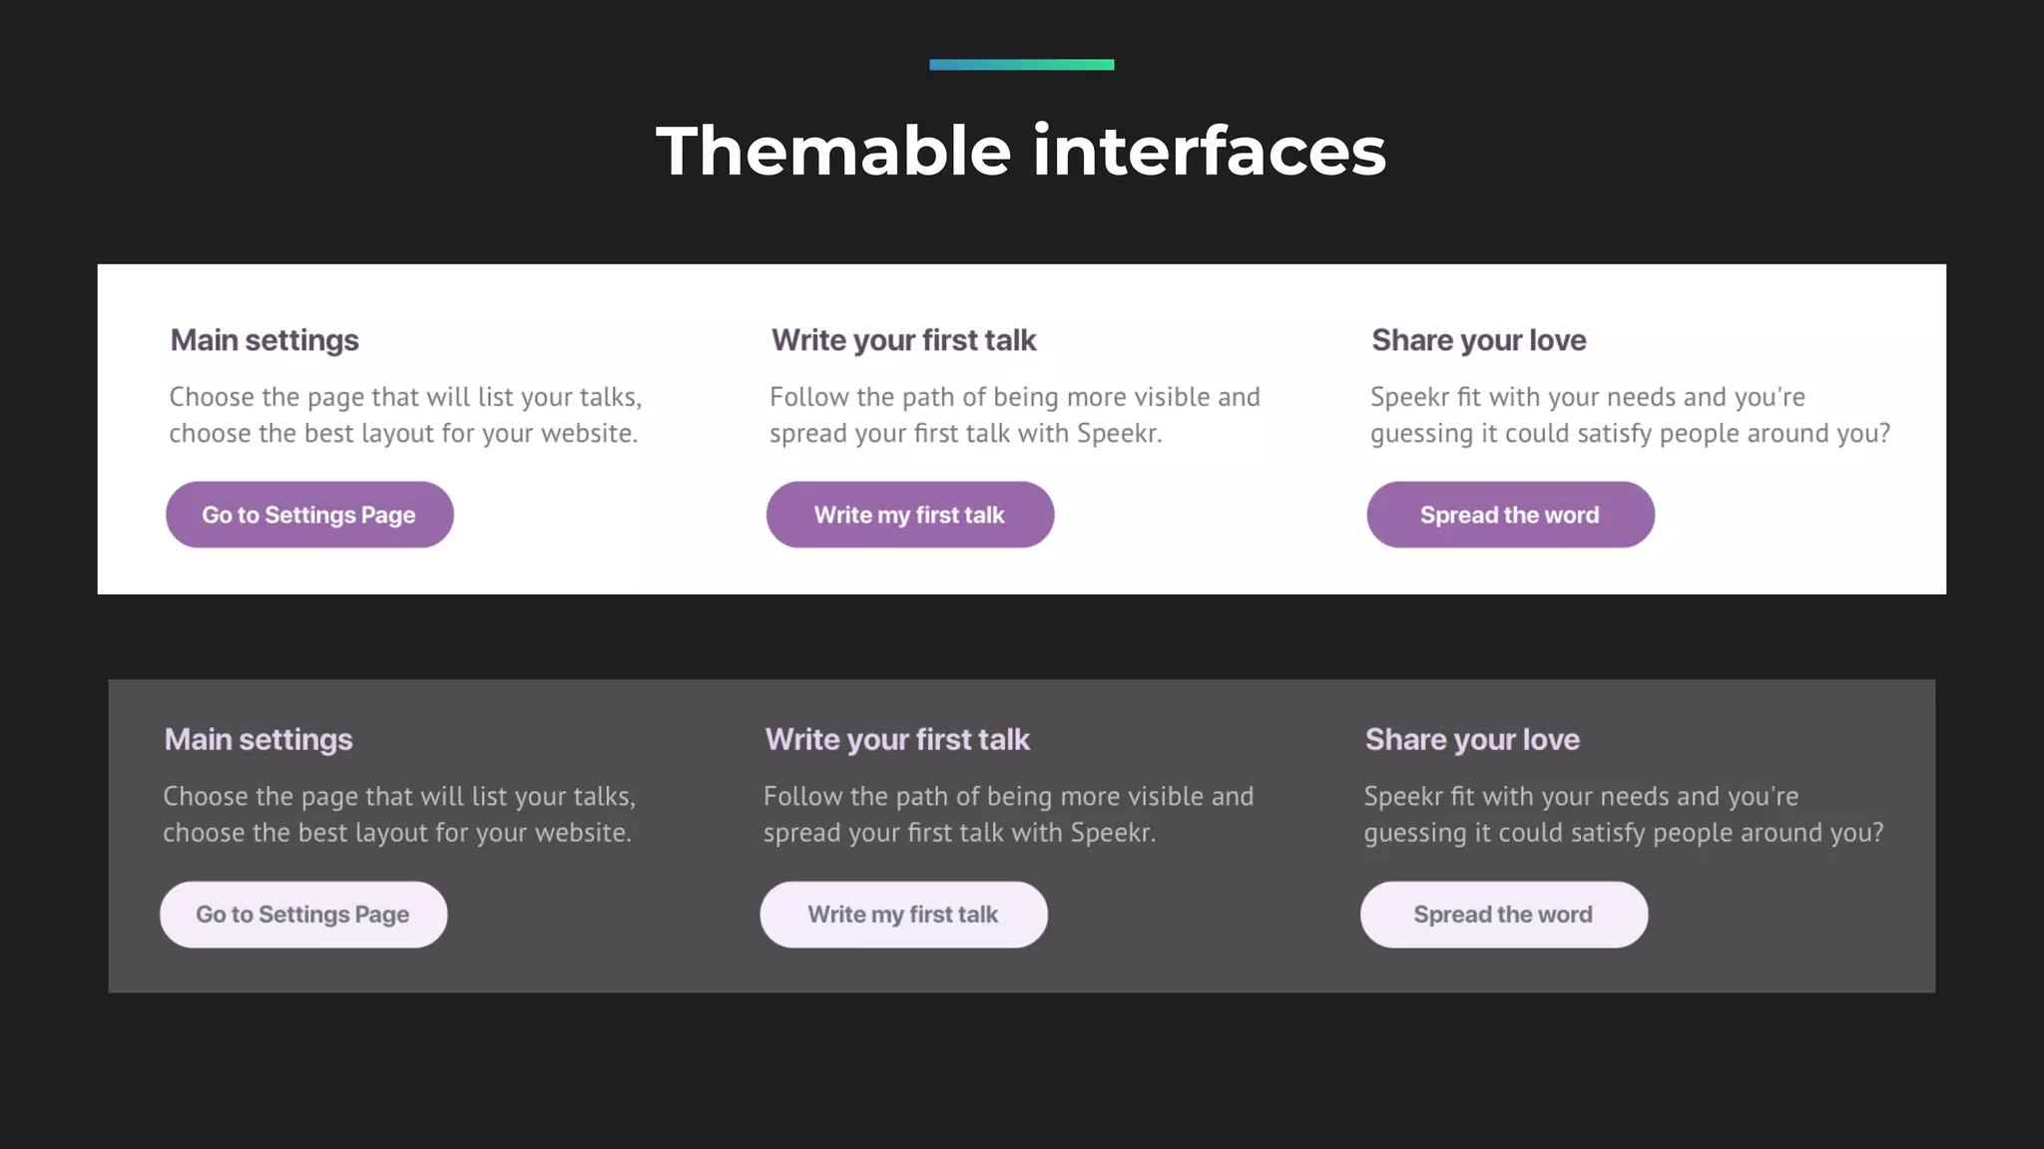2044x1149 pixels.
Task: Click the Follow the path description in dark panel
Action: coord(1008,814)
